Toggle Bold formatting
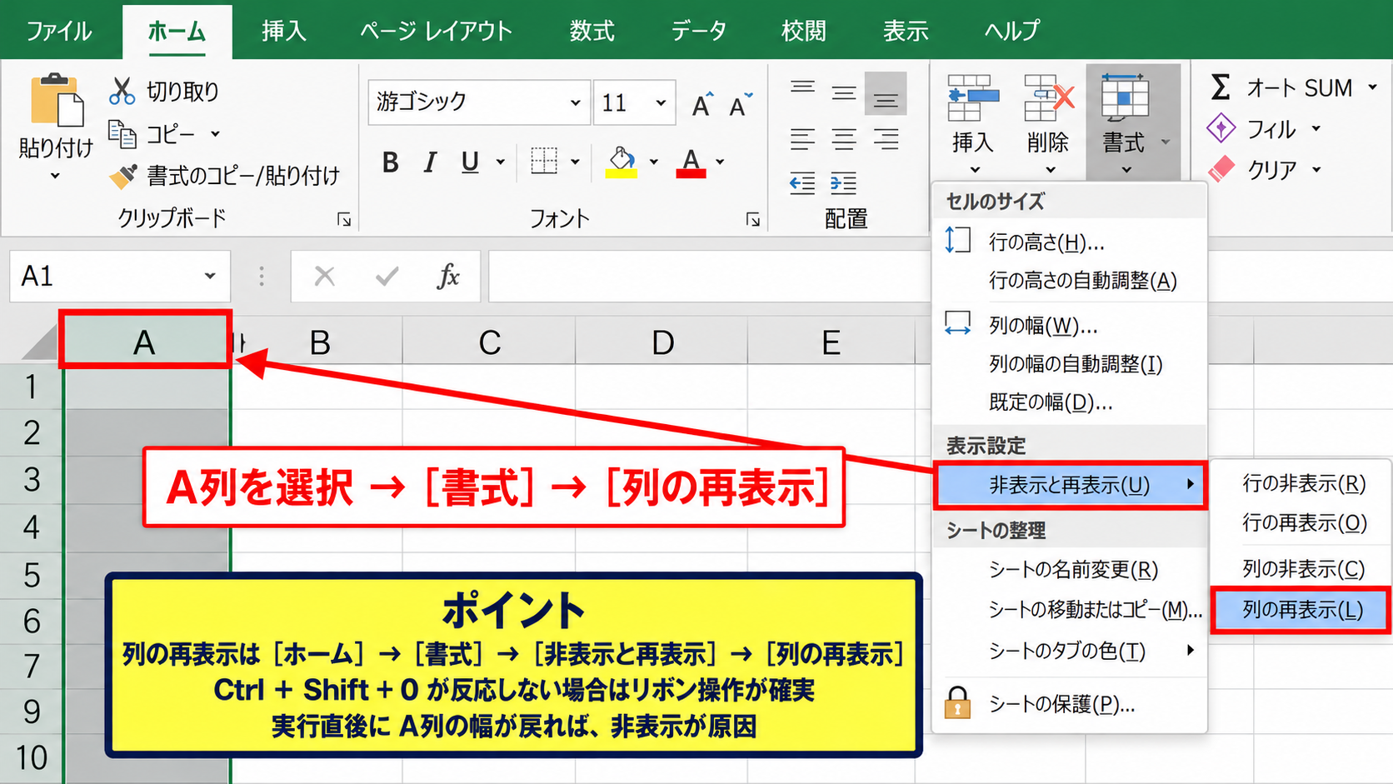The height and width of the screenshot is (784, 1393). [x=390, y=162]
